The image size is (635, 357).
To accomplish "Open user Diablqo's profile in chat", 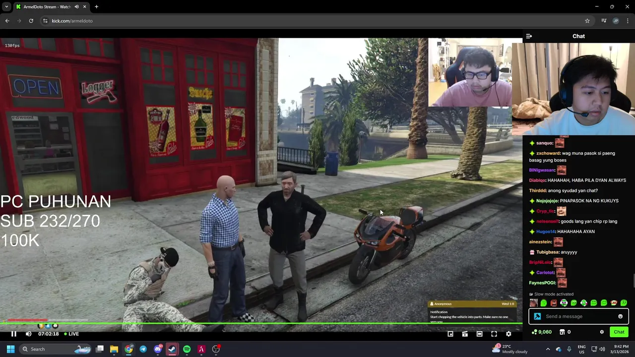I will coord(537,180).
